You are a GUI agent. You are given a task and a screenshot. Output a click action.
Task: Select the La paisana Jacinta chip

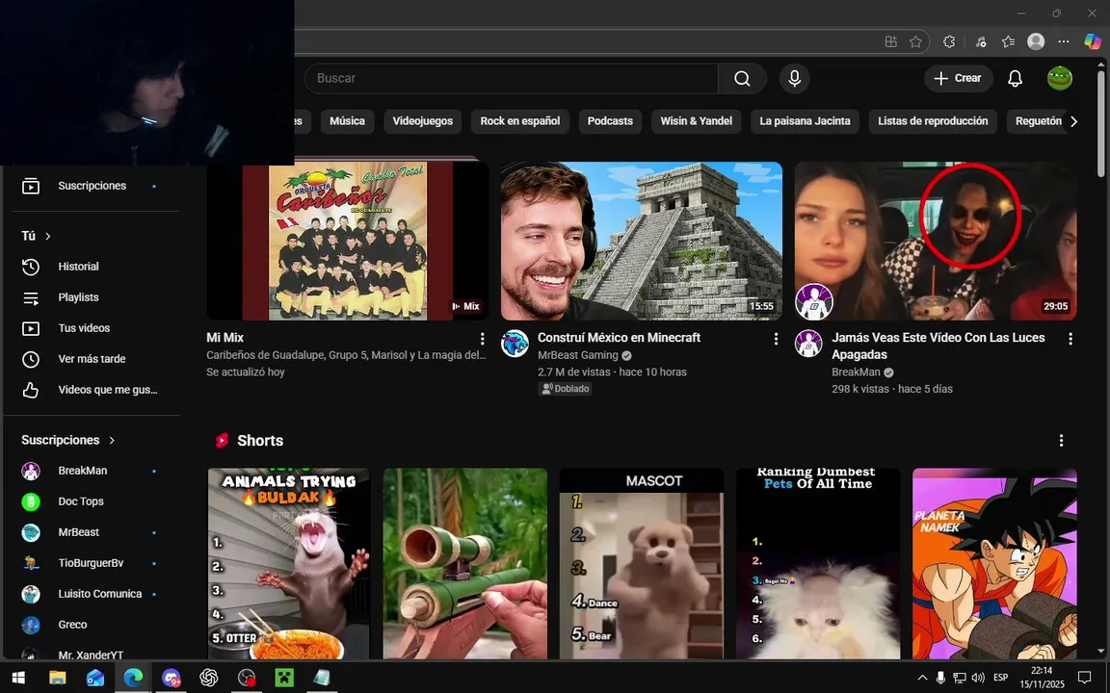click(805, 121)
